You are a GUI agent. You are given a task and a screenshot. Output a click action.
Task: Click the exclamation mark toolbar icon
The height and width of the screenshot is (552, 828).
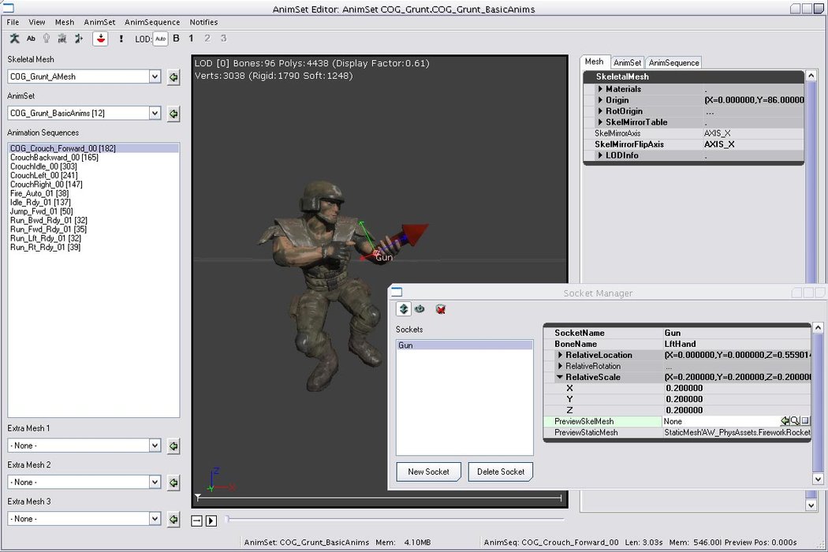[x=121, y=38]
